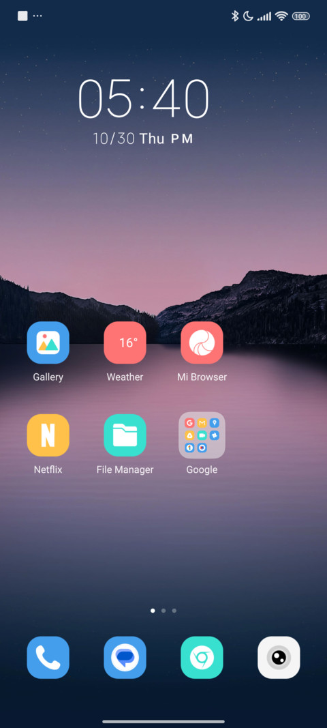Tap the Wi-Fi status icon
Image resolution: width=327 pixels, height=728 pixels.
pos(281,16)
